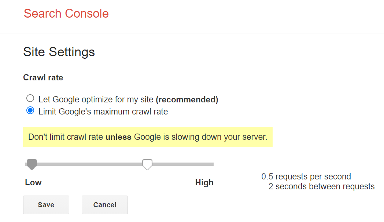The width and height of the screenshot is (384, 222).
Task: Click the Cancel button
Action: (104, 205)
